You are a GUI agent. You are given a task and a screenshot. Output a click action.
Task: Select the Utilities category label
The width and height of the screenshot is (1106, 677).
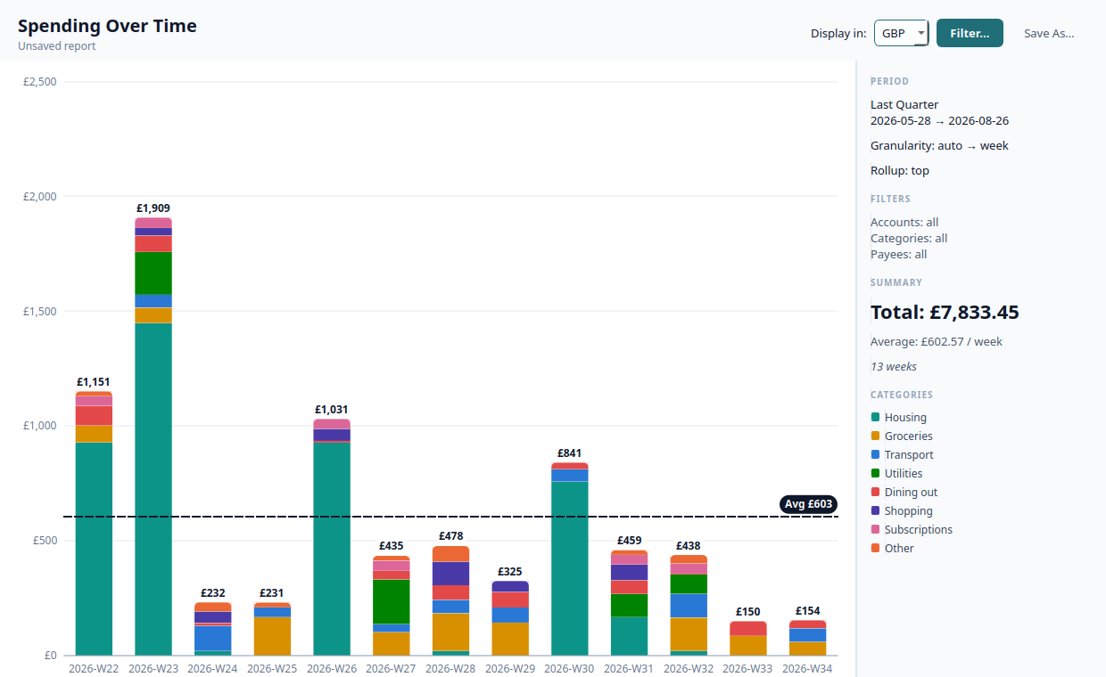click(x=904, y=473)
